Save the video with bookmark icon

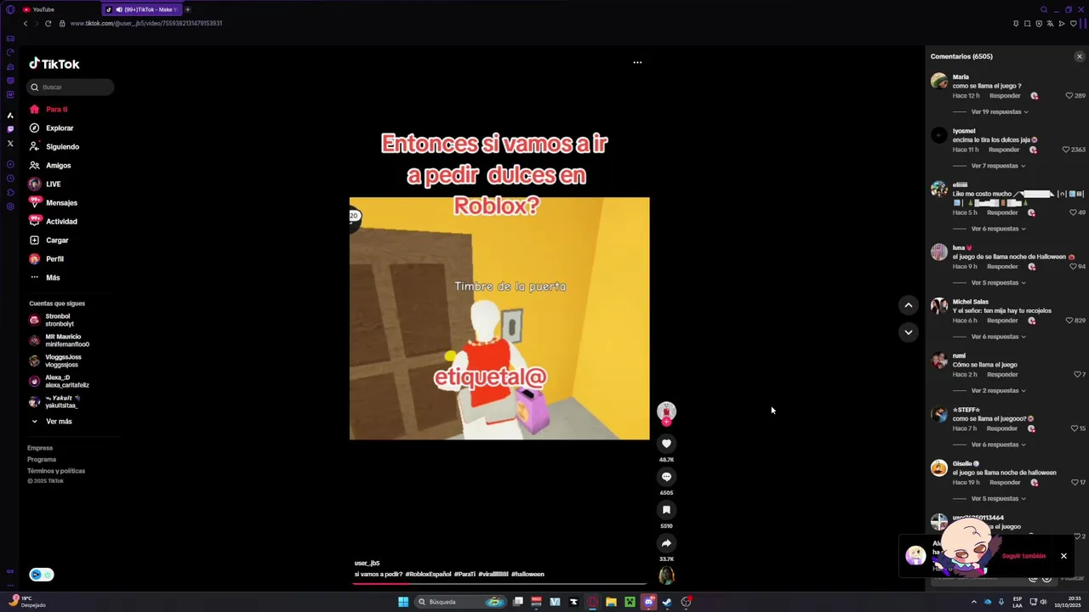pyautogui.click(x=666, y=510)
